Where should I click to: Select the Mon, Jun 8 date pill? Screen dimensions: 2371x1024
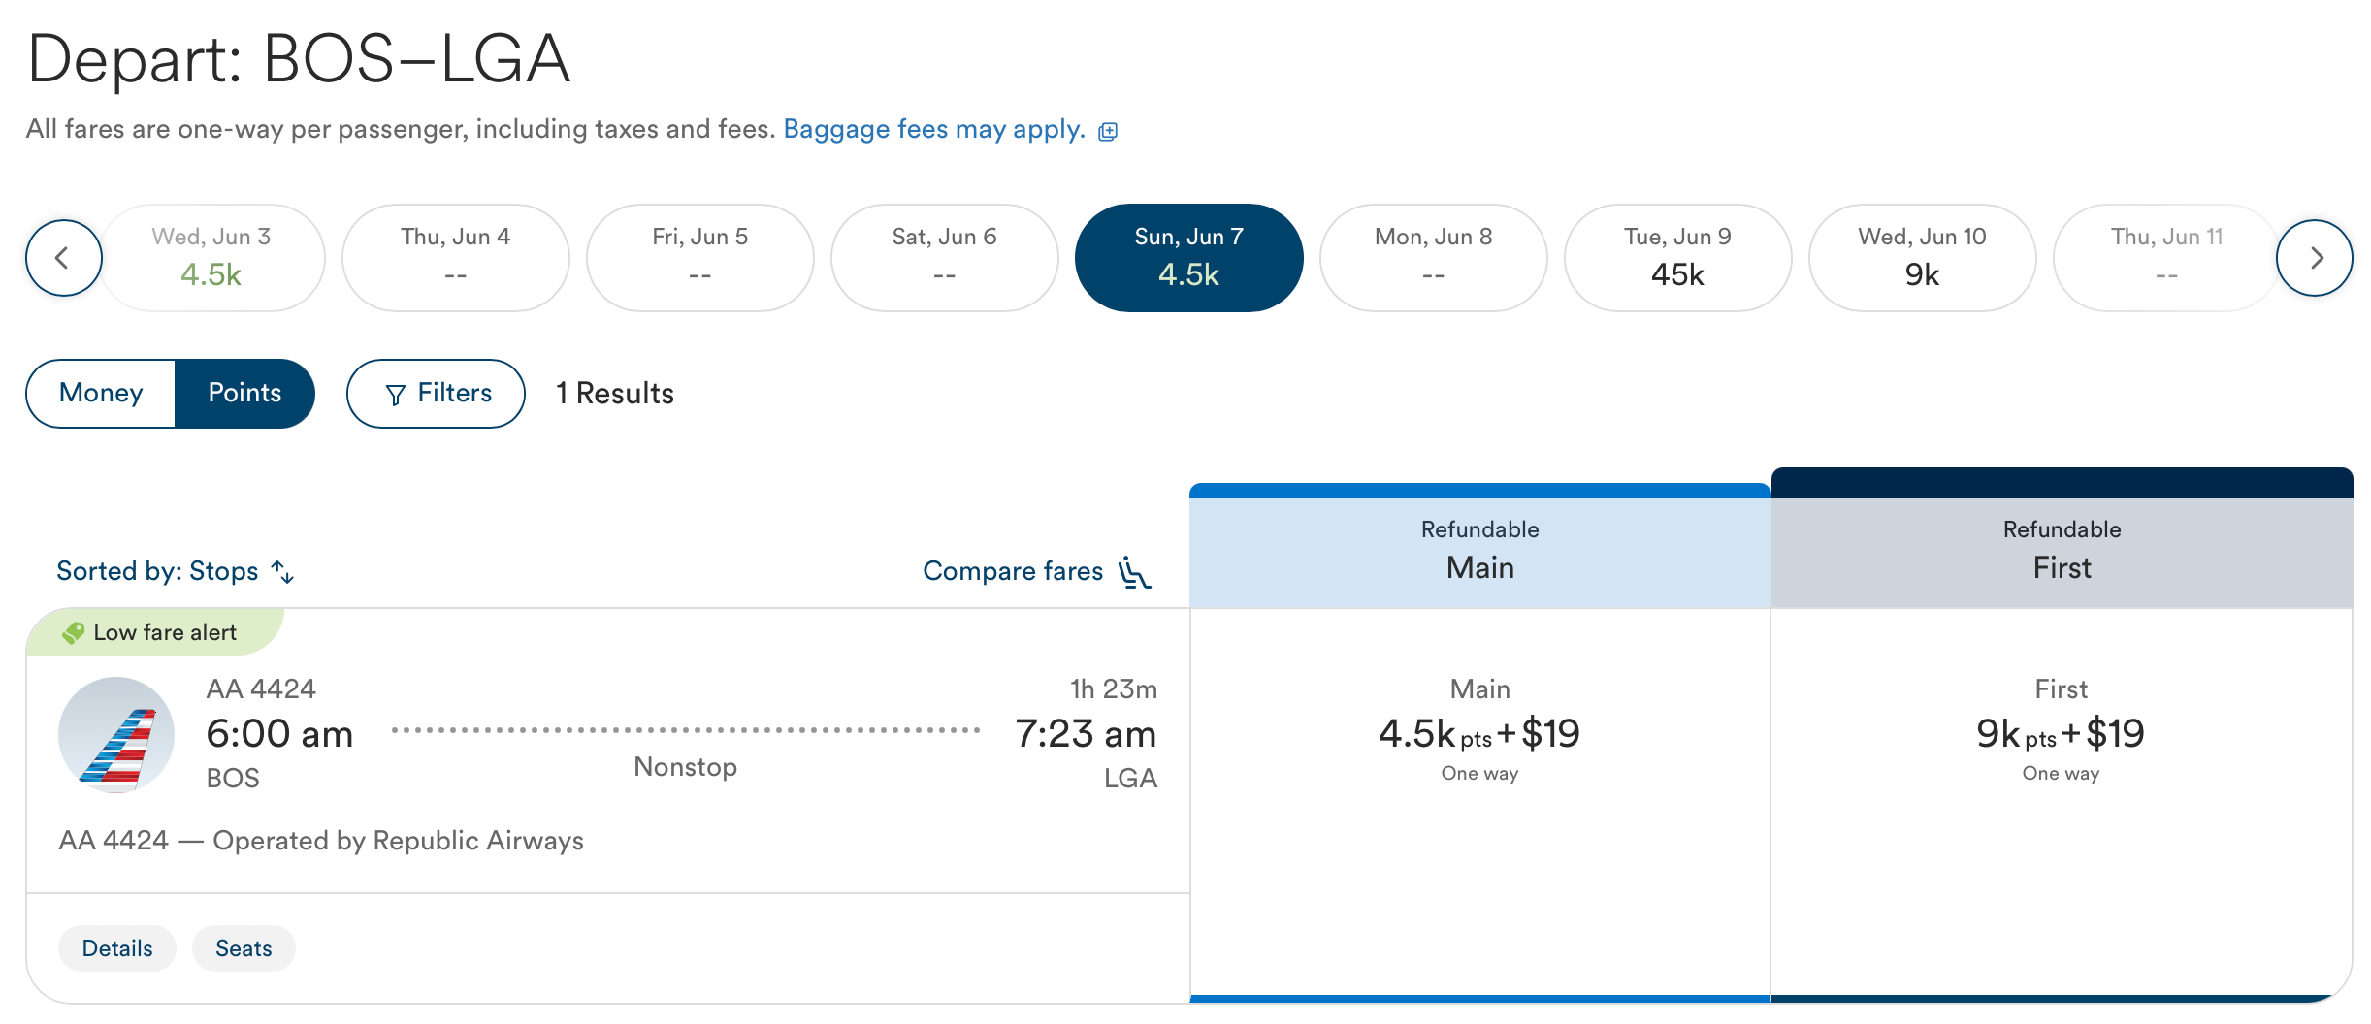coord(1433,257)
